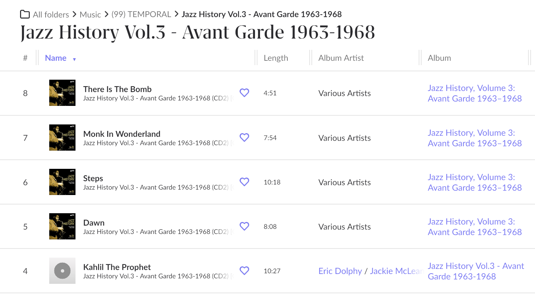Go to Music folder breadcrumb
The width and height of the screenshot is (535, 294).
point(90,15)
